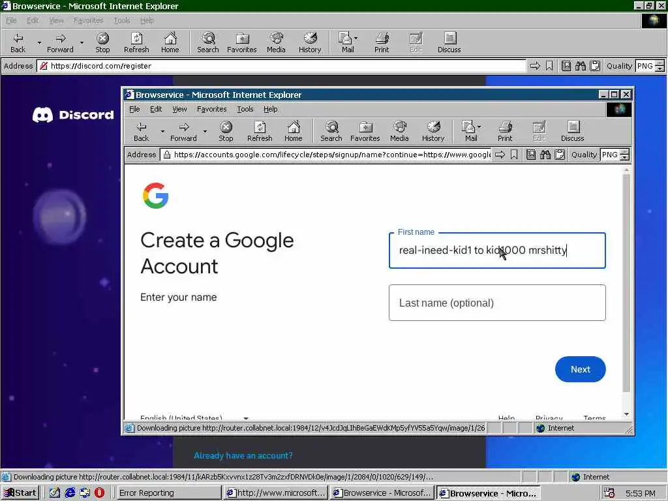Click bookmark icon in front window address bar
Screen dimensions: 668x501
(514, 155)
